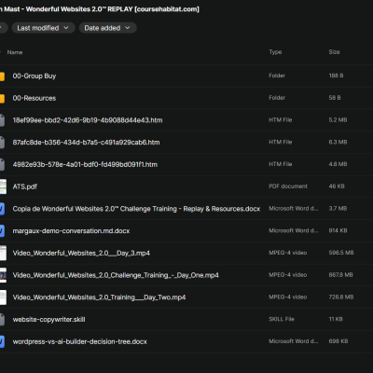Click Word icon of Copia de Wonderful Websites docx
Screen dimensions: 373x373
tap(2, 209)
